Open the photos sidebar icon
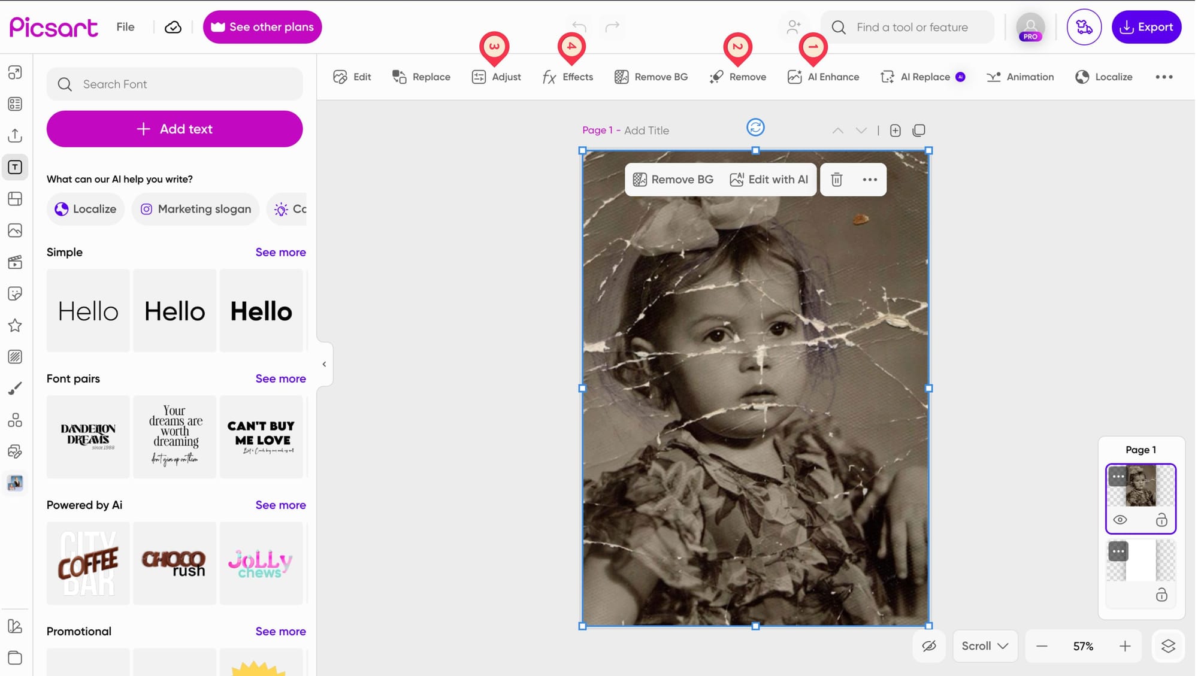This screenshot has width=1198, height=676. (15, 231)
